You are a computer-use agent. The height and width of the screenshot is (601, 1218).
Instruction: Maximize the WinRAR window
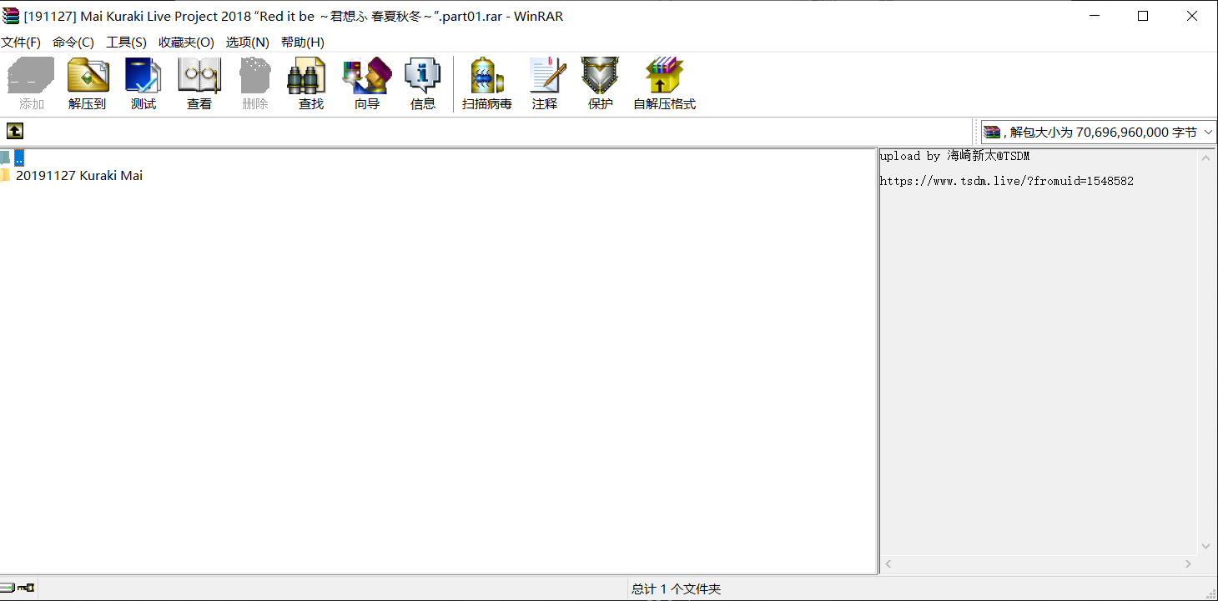point(1143,16)
